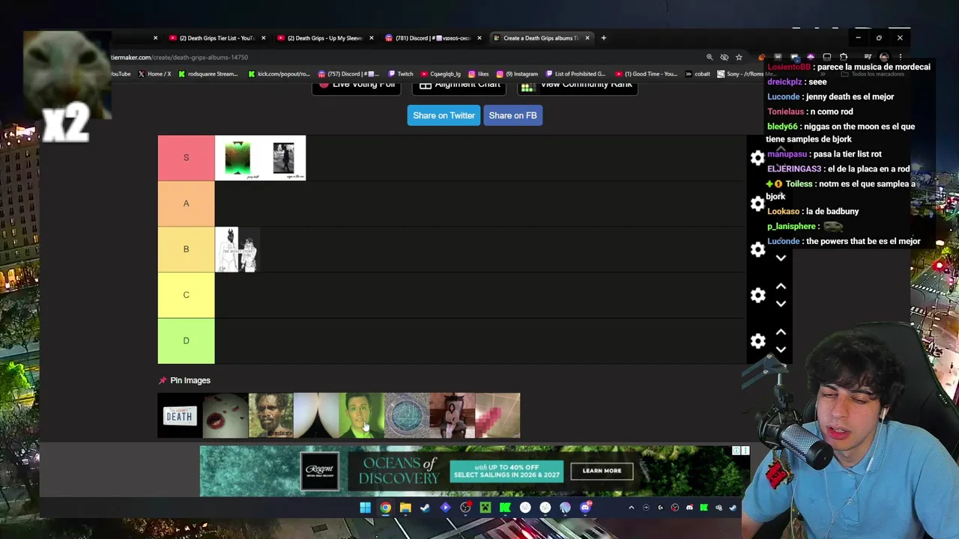Move D tier row up with arrow
959x539 pixels.
pos(781,332)
